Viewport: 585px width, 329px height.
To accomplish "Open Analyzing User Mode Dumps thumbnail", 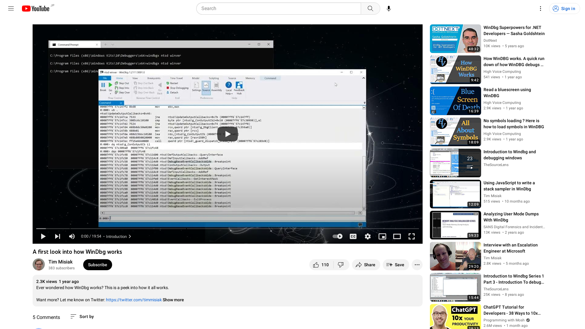I will (455, 225).
